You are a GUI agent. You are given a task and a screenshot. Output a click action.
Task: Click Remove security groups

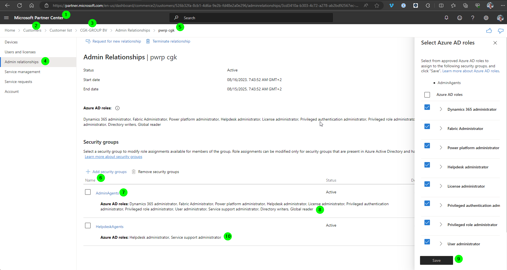(155, 172)
